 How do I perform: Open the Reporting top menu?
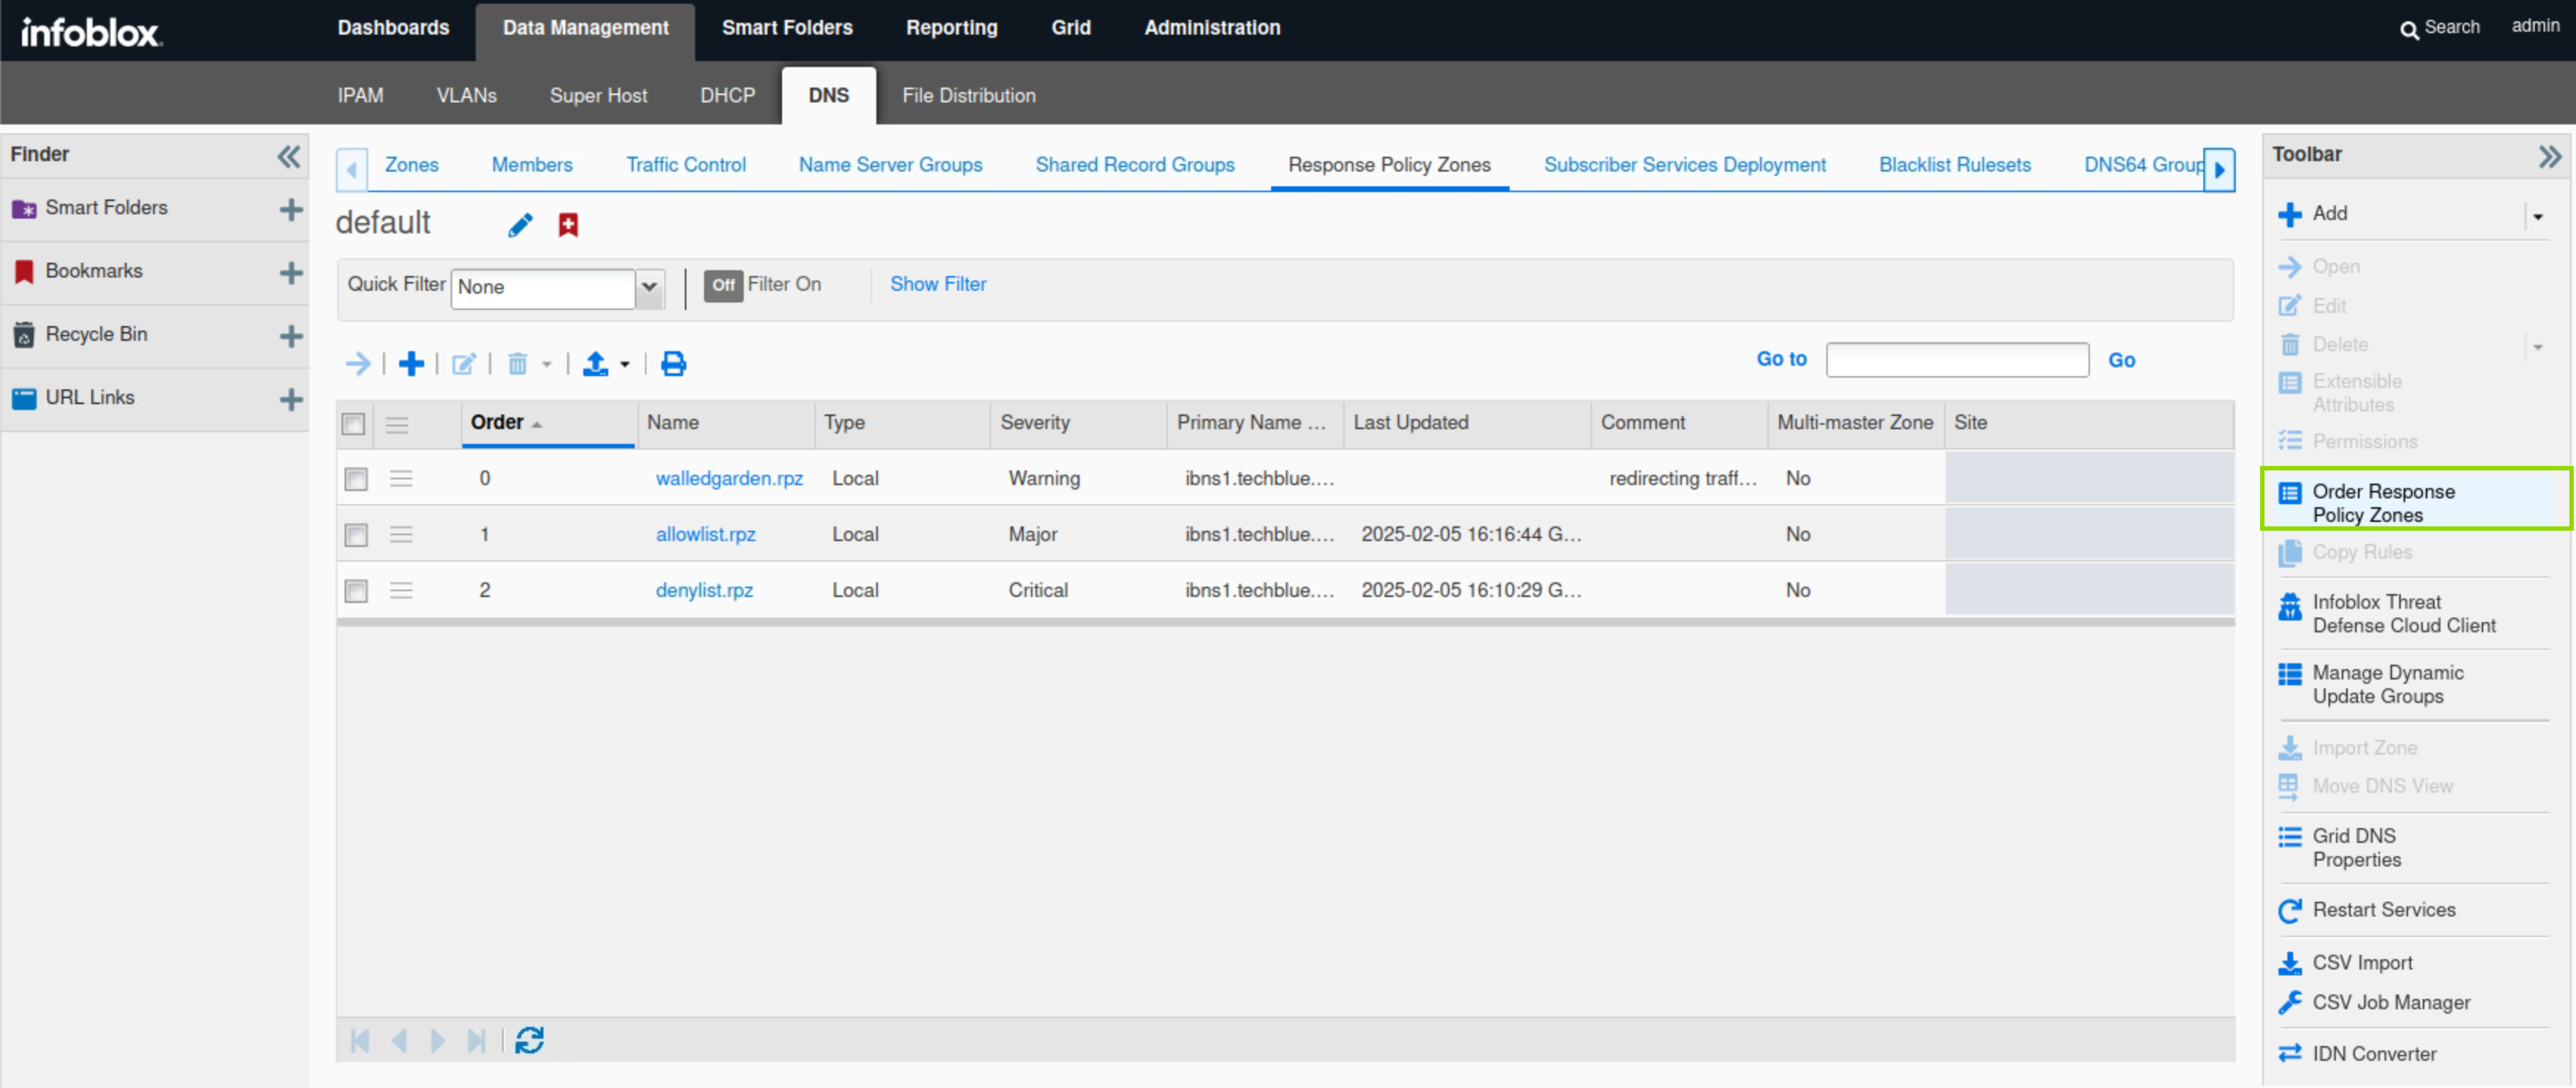[x=951, y=28]
